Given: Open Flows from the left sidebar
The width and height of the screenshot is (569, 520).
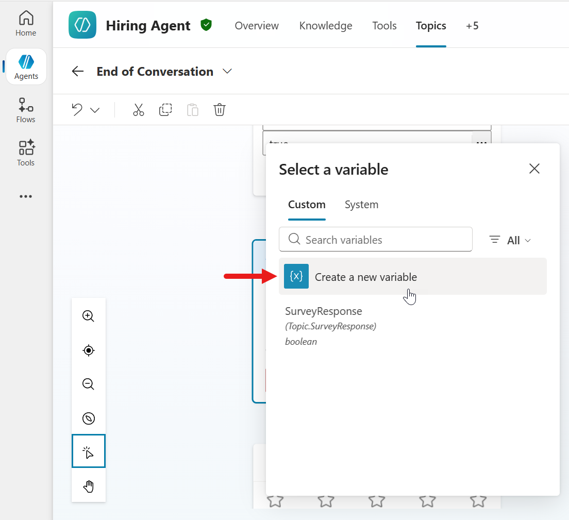Looking at the screenshot, I should (26, 110).
